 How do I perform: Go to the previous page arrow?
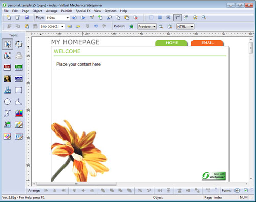point(74,17)
